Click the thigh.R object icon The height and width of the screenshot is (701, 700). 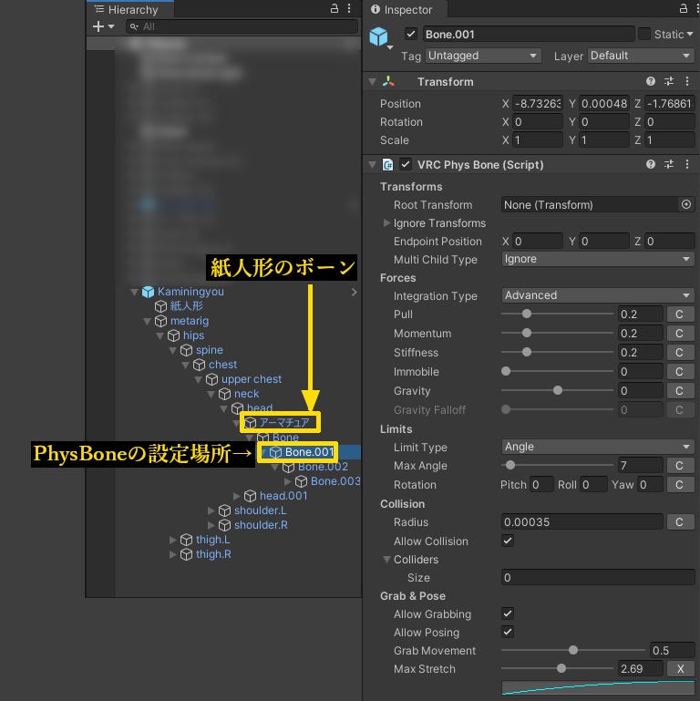186,554
